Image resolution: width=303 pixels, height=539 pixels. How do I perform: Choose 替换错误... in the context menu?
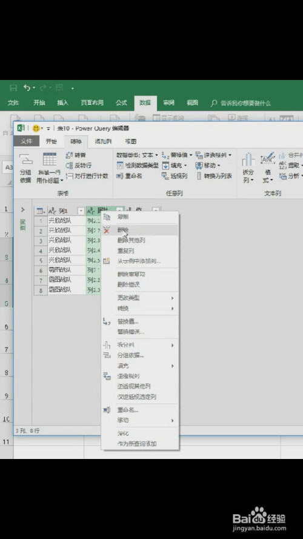[x=140, y=332]
